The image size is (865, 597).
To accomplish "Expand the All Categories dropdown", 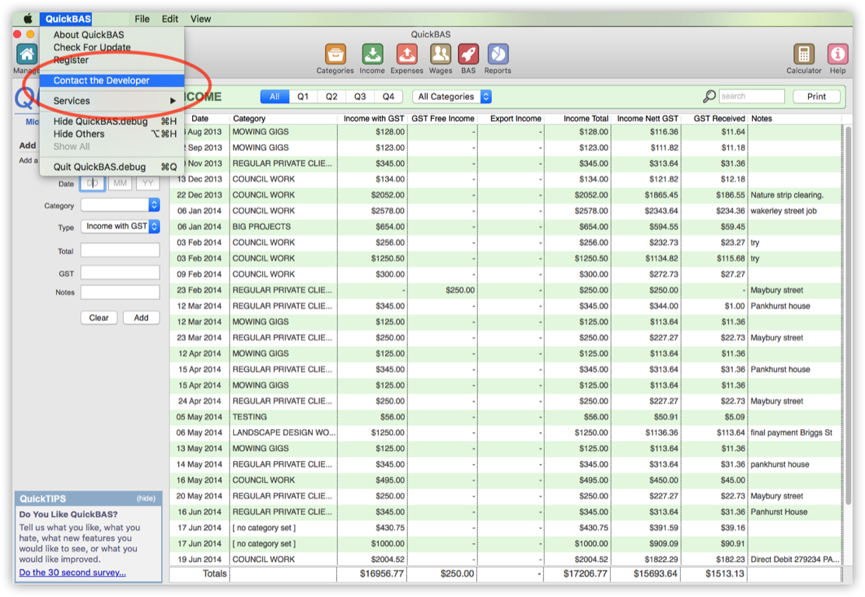I will click(453, 97).
